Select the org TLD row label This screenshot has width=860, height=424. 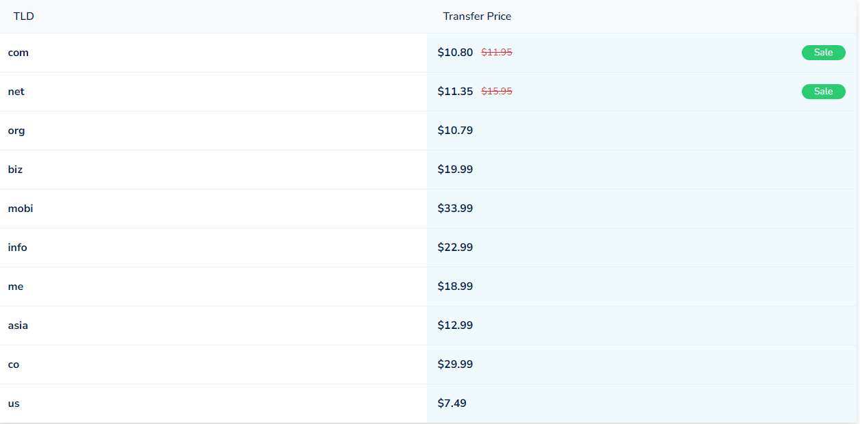click(16, 131)
